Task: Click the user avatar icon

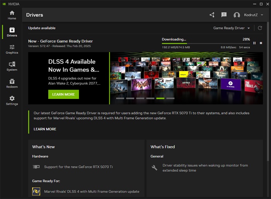Action: pos(237,15)
